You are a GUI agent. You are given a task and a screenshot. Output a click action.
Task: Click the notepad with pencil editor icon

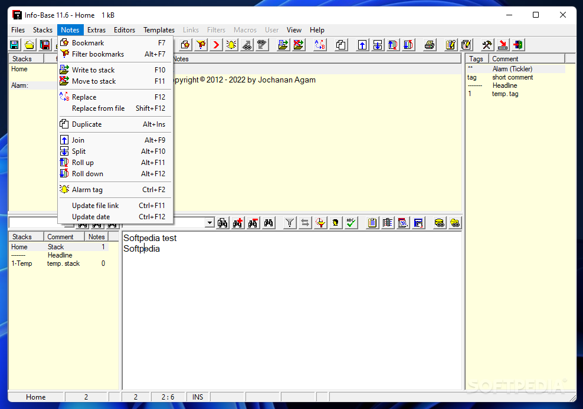click(451, 45)
